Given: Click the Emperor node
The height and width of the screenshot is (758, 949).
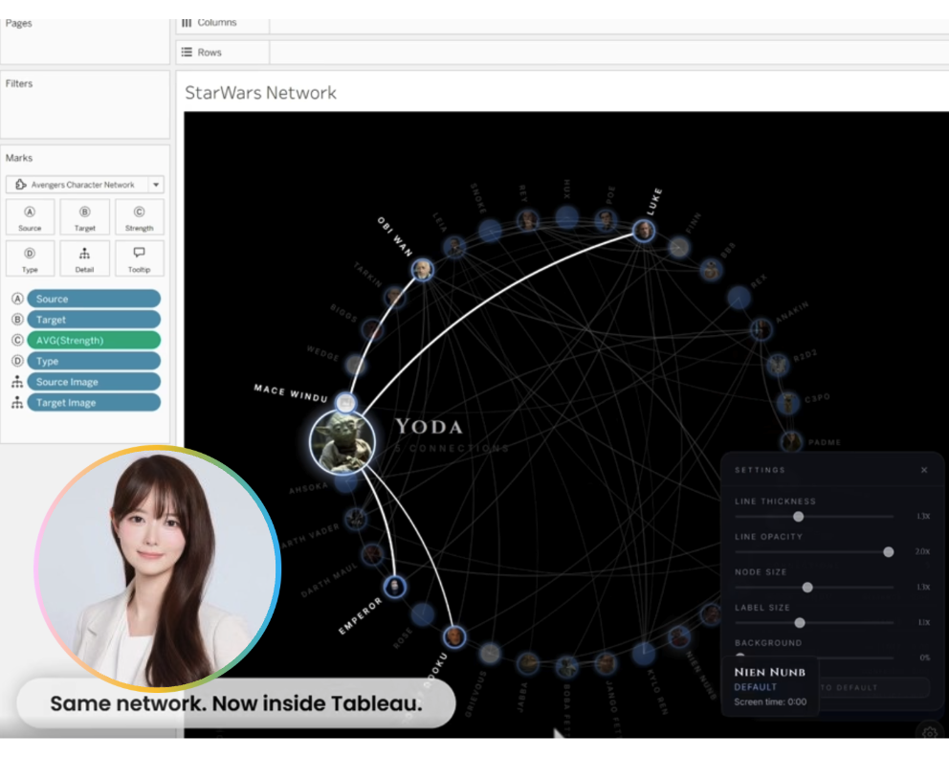Looking at the screenshot, I should tap(394, 587).
